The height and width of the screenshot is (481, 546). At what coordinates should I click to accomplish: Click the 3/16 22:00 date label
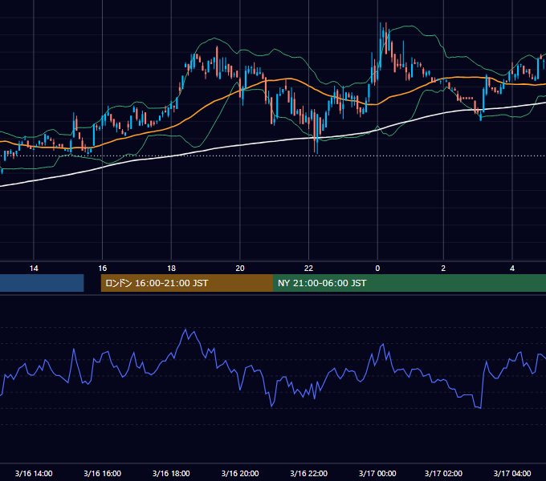(308, 473)
